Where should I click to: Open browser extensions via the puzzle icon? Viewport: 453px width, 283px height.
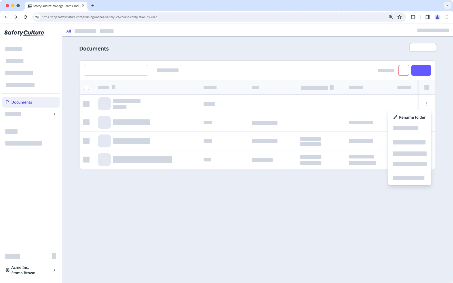413,17
